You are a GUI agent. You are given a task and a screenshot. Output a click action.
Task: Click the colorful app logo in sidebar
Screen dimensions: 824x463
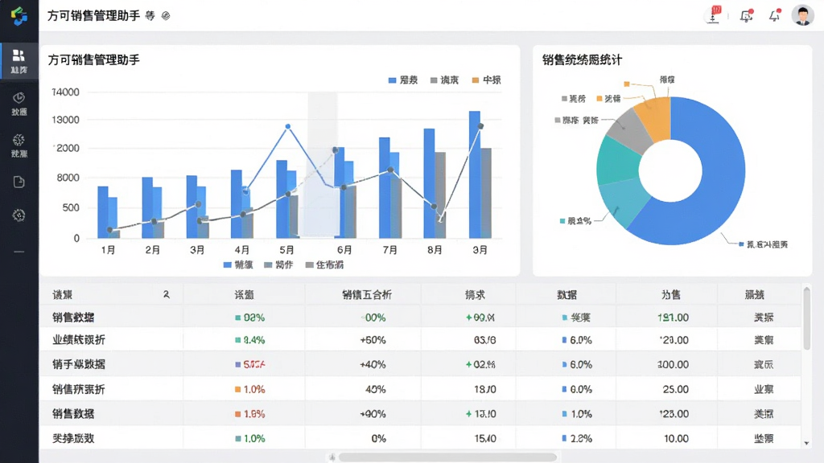(x=19, y=16)
